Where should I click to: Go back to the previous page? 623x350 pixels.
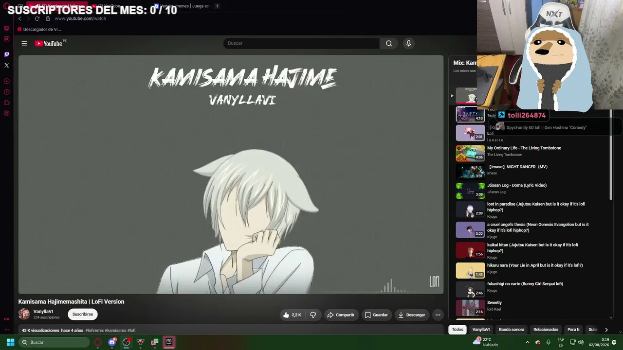tap(19, 18)
